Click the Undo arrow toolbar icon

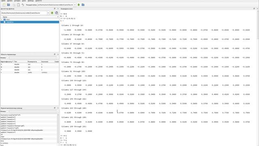click(23, 5)
